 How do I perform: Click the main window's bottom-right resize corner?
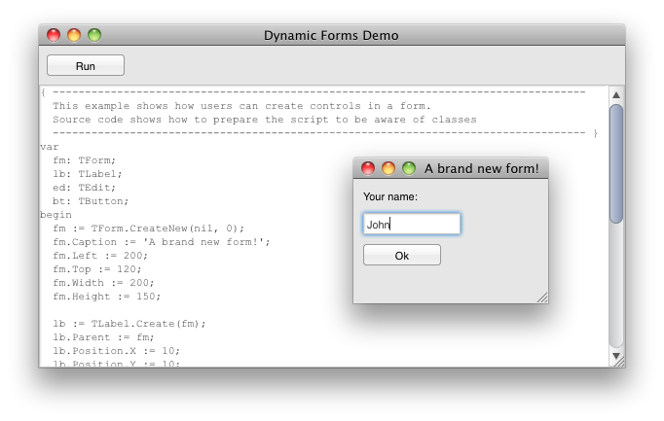point(619,363)
